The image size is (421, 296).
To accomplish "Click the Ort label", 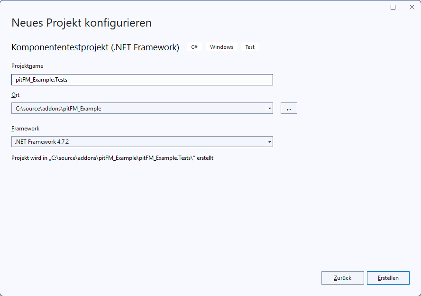I will pos(15,95).
